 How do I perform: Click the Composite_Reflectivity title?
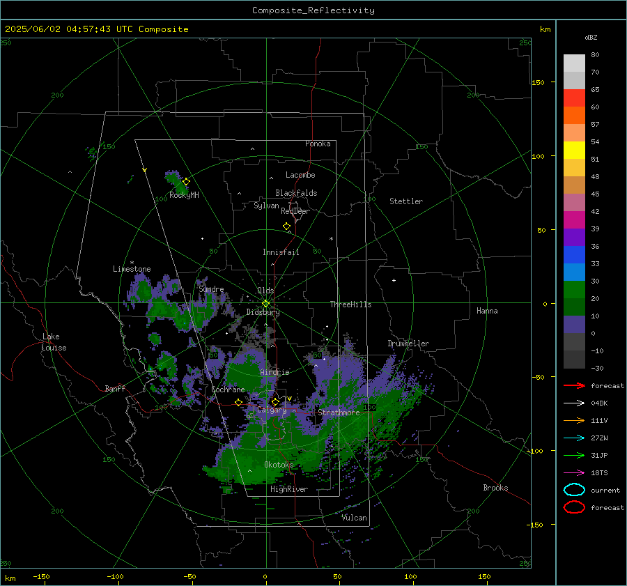click(x=313, y=10)
